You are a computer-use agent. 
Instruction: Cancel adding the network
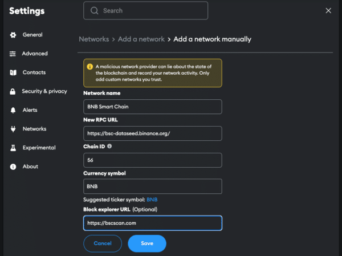pos(103,243)
